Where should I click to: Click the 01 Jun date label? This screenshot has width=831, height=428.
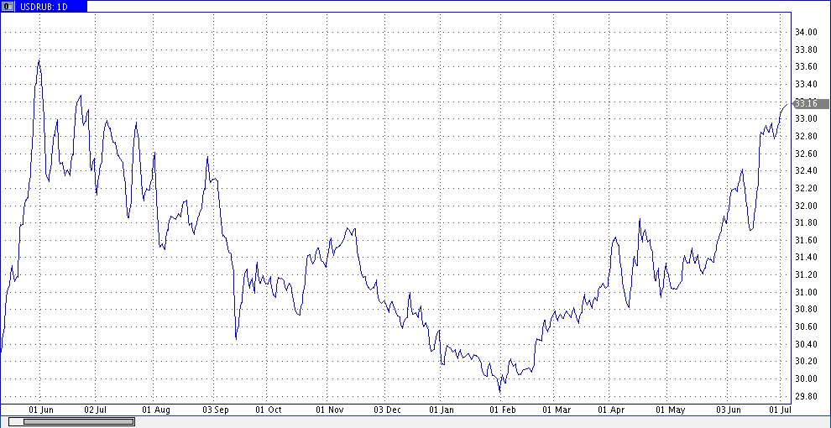pos(41,410)
